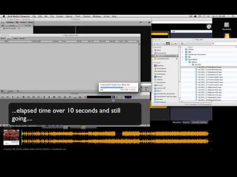Open the Bin menu

click(x=46, y=16)
